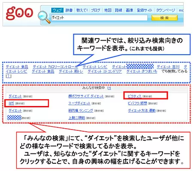Click the goo logo
193x171 pixels.
(x=19, y=13)
